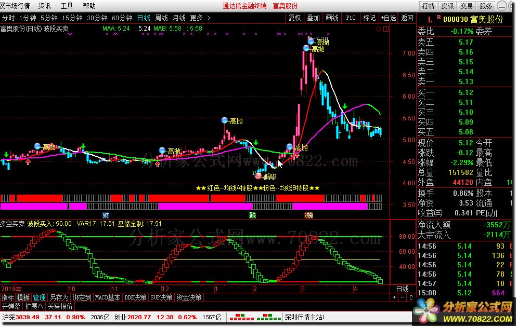Click the second red-green signal icon in status bar

click(x=269, y=318)
